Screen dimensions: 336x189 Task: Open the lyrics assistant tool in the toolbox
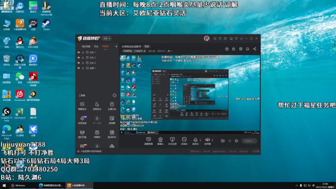point(112,134)
